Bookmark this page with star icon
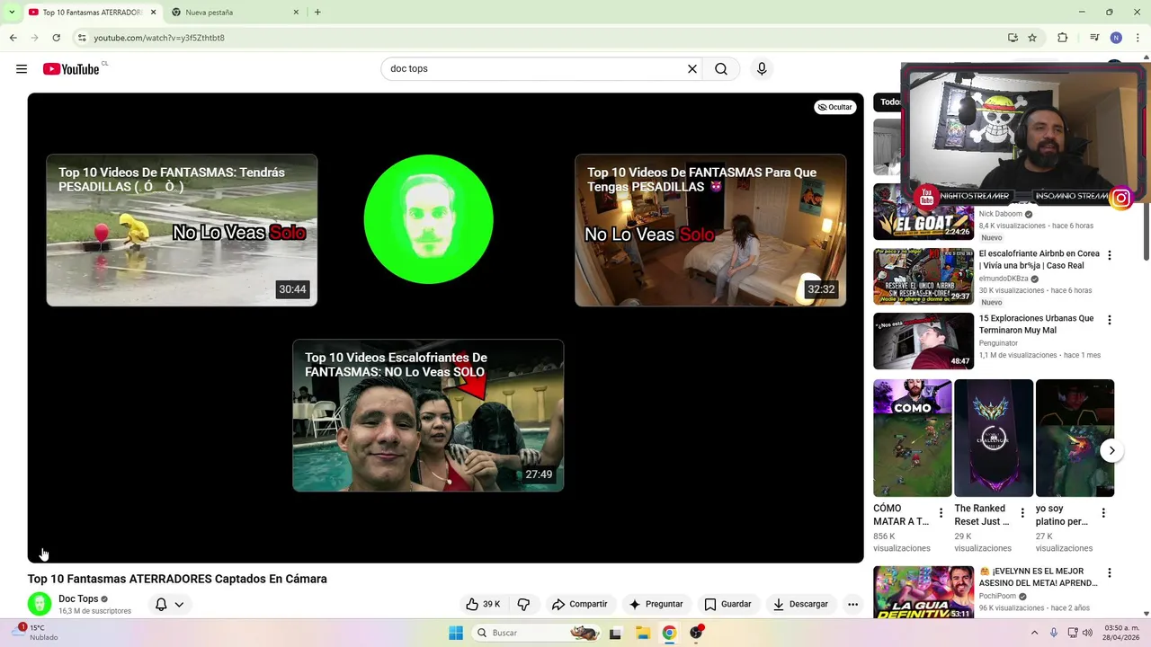Image resolution: width=1151 pixels, height=647 pixels. (1032, 38)
